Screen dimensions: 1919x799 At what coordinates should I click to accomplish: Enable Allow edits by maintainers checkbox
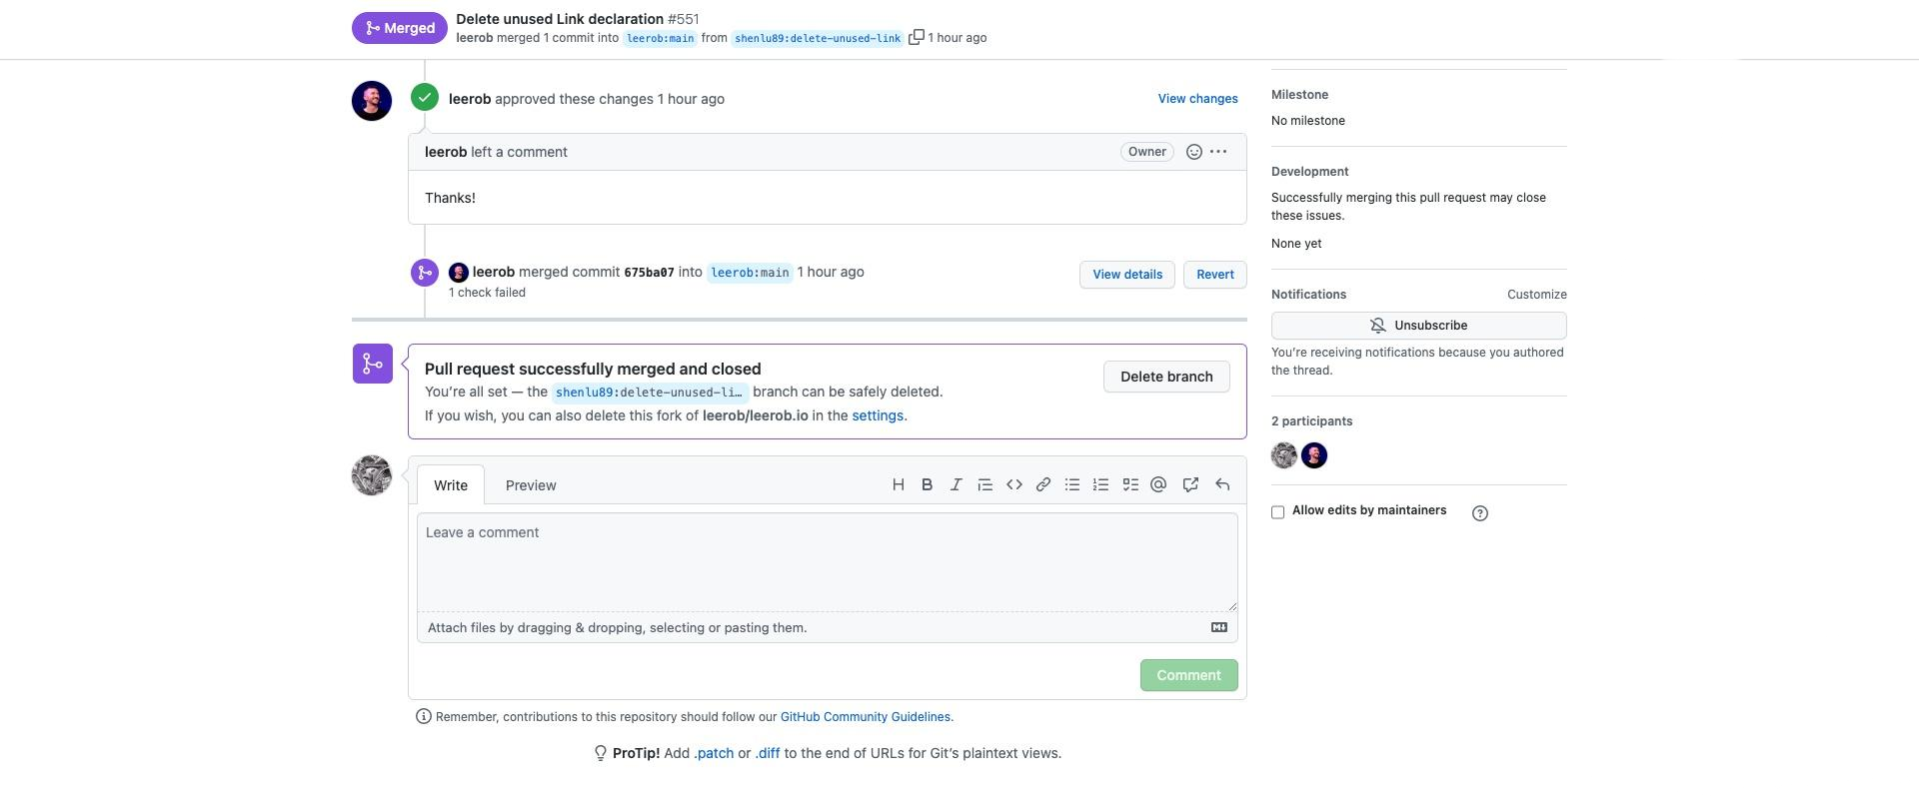tap(1277, 512)
